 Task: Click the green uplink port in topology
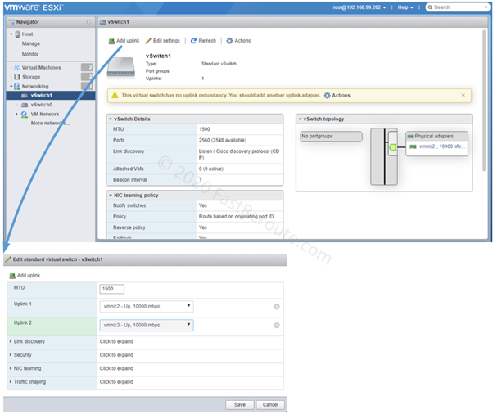(x=393, y=147)
